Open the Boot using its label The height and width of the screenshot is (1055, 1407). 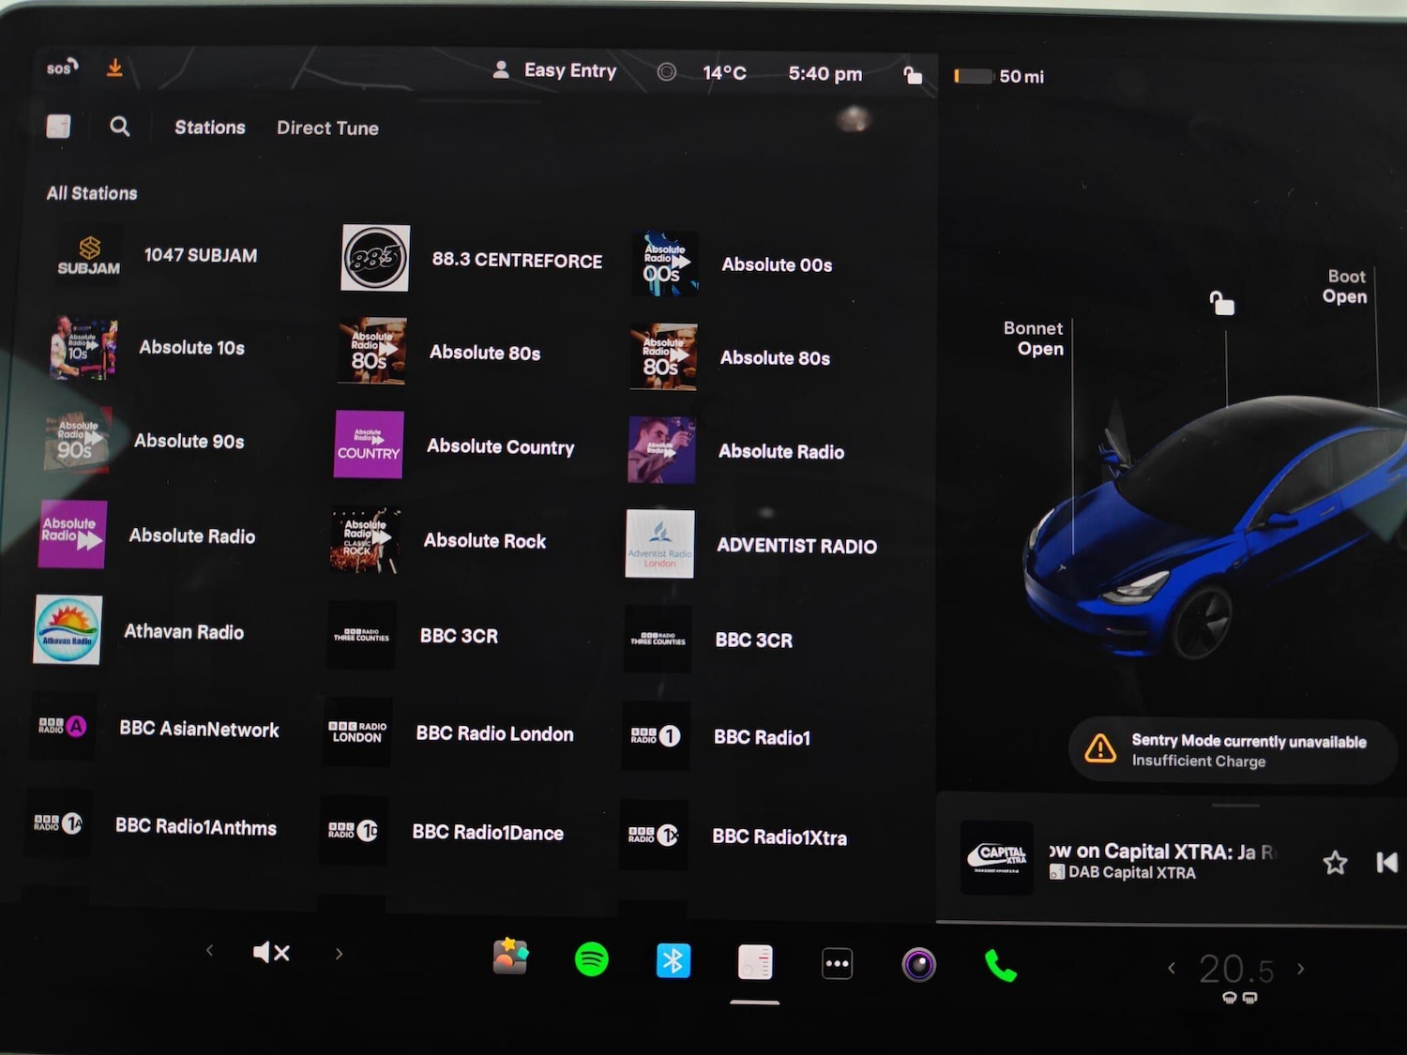(1344, 287)
